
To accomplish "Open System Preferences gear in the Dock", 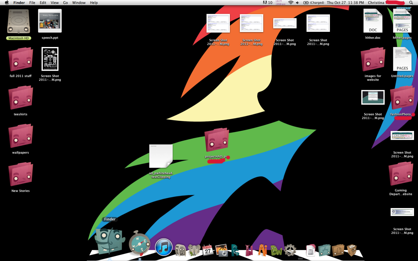I will [x=290, y=250].
